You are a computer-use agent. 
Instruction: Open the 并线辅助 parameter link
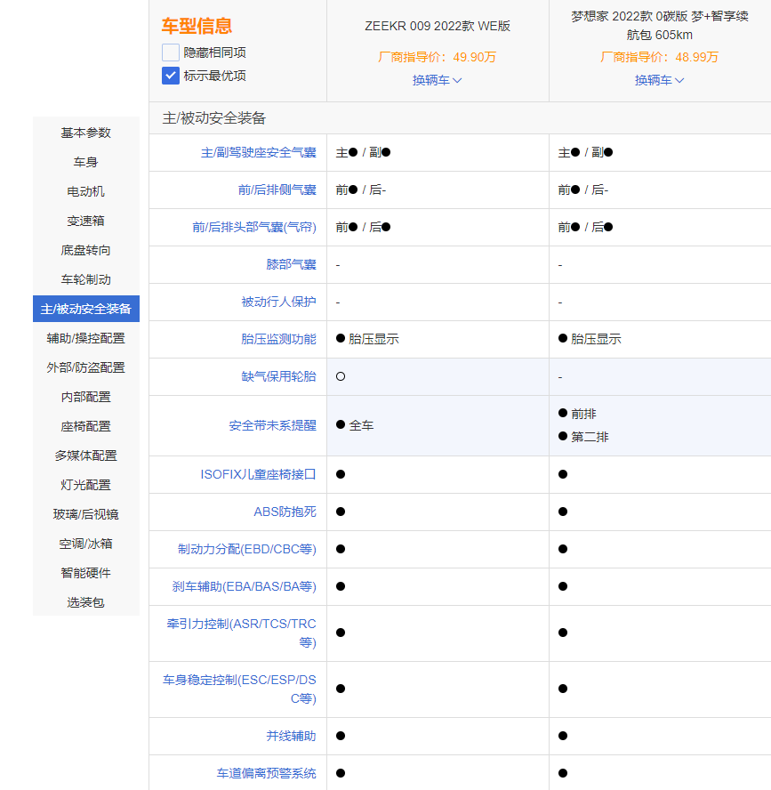pos(291,736)
